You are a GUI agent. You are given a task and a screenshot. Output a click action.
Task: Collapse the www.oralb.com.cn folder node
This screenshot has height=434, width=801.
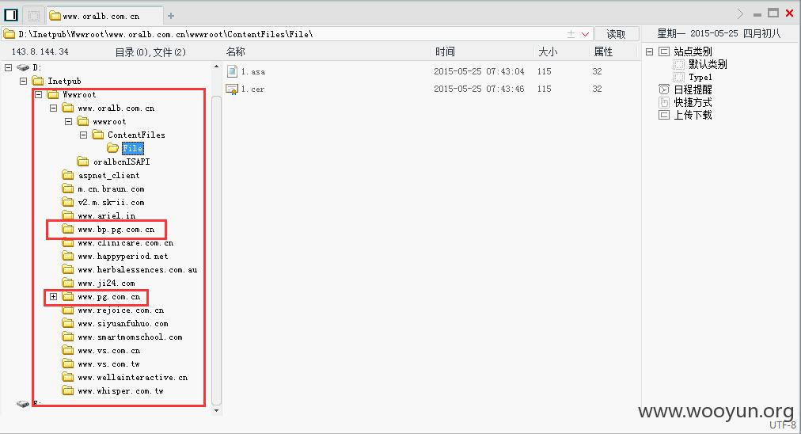tap(53, 108)
